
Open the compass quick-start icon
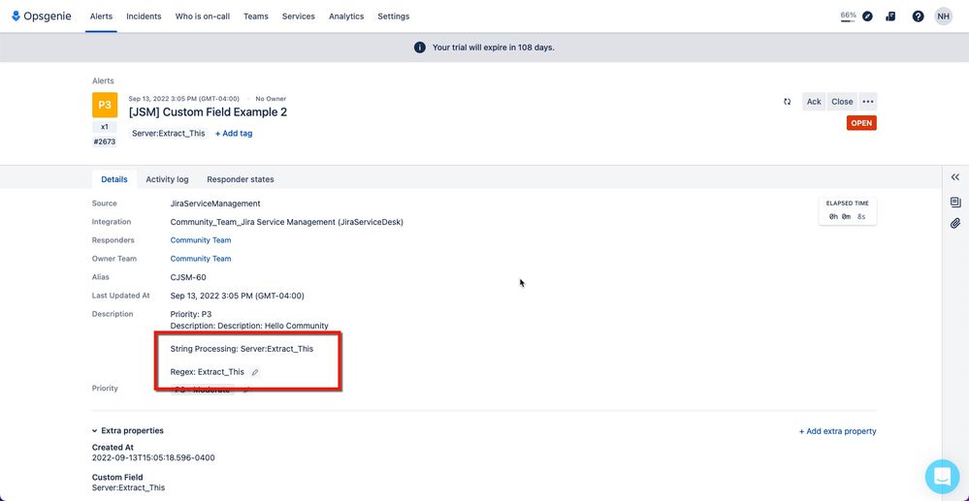(868, 16)
